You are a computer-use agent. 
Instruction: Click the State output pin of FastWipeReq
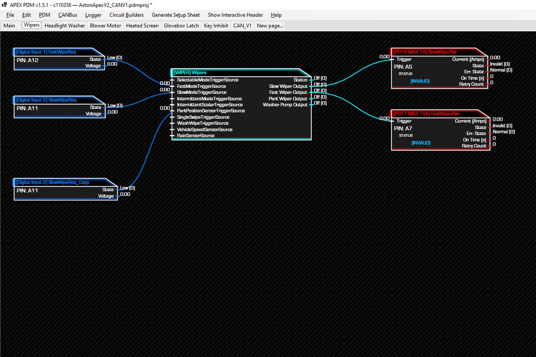click(x=104, y=59)
